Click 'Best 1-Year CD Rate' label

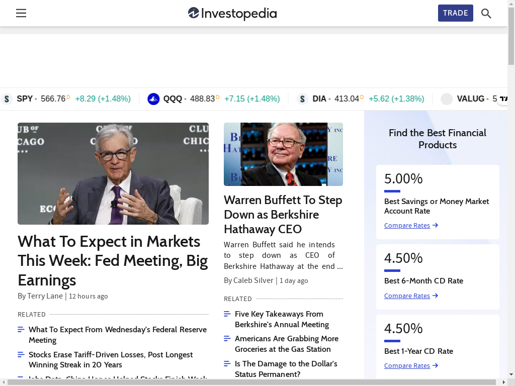[419, 351]
